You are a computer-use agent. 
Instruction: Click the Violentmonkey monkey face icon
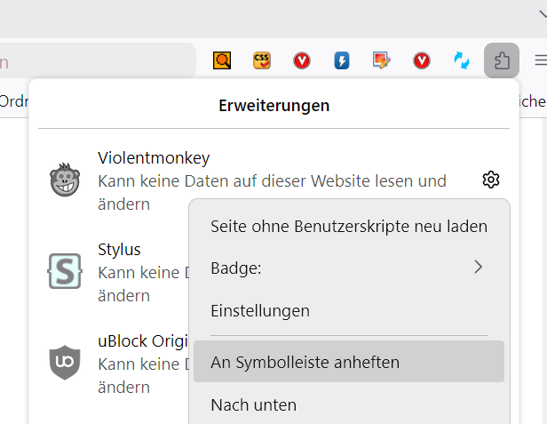tap(65, 180)
